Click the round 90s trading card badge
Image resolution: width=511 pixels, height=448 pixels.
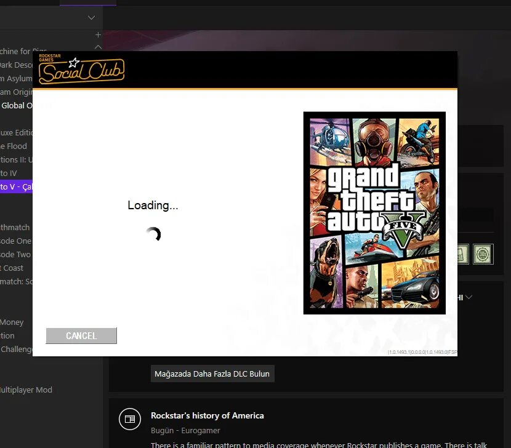(x=483, y=254)
